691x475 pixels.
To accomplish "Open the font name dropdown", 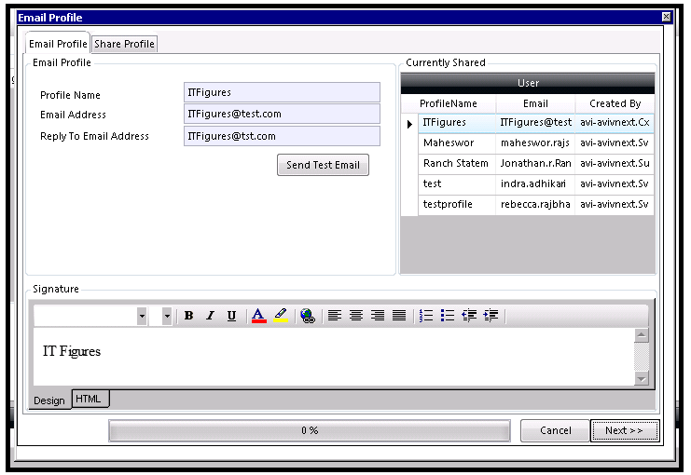I will tap(142, 316).
